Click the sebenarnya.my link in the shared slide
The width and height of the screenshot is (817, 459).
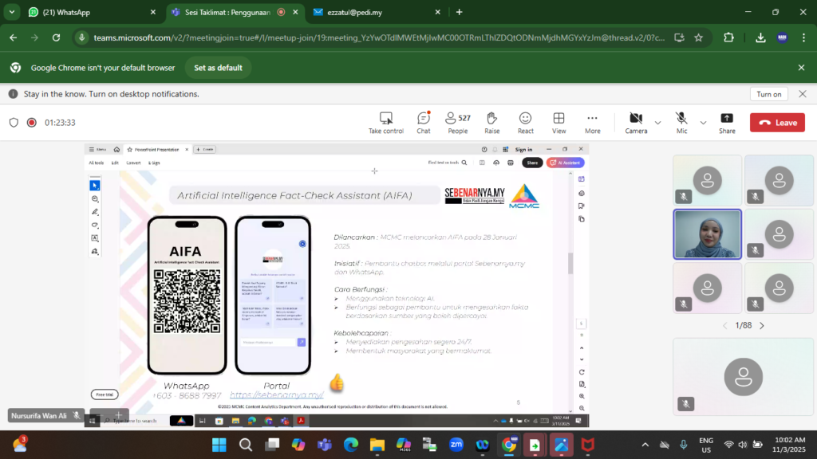277,395
